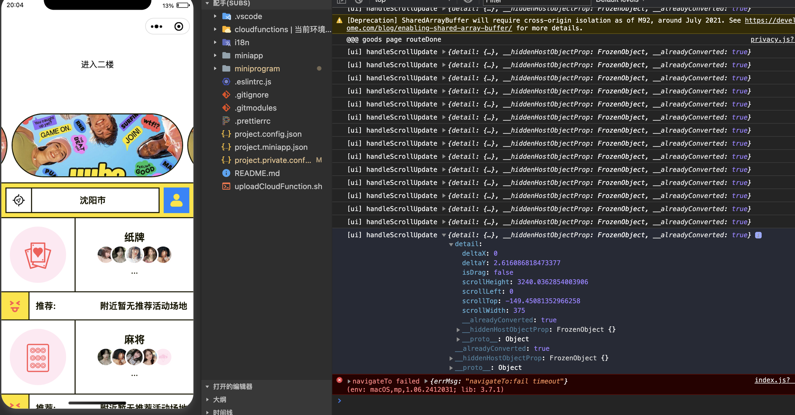Tap the location target icon beside 沈阳市

(x=19, y=200)
